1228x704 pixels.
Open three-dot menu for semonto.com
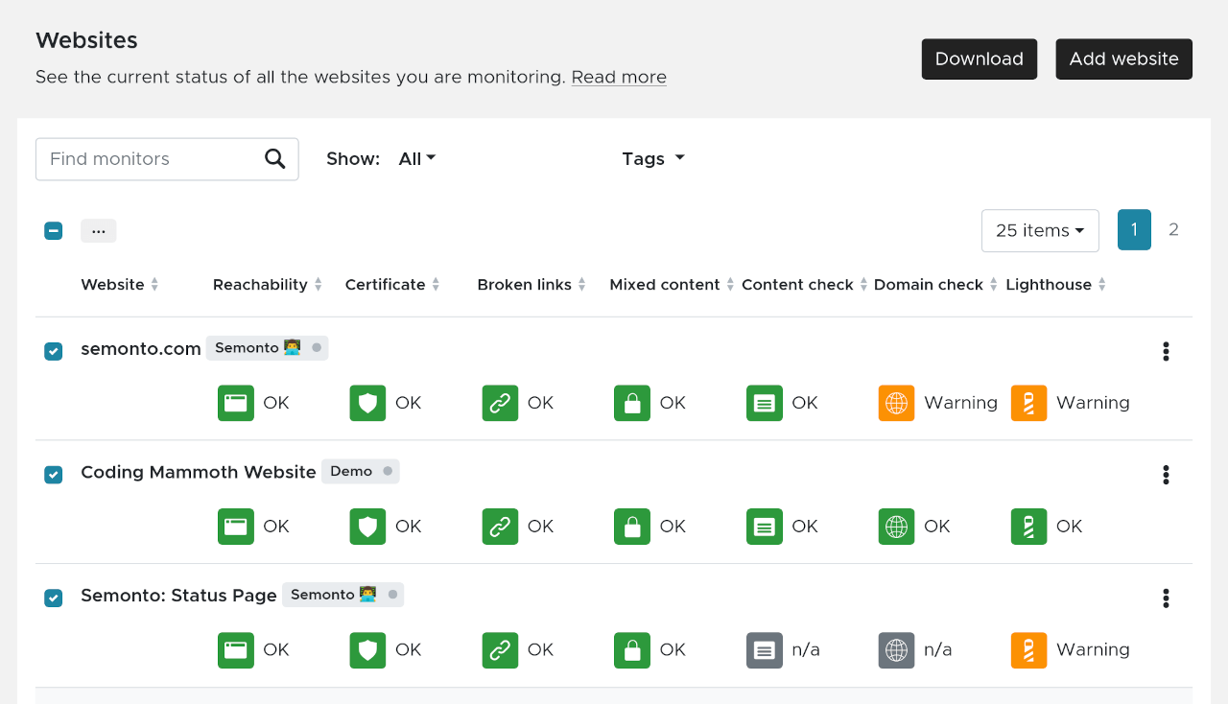tap(1166, 351)
